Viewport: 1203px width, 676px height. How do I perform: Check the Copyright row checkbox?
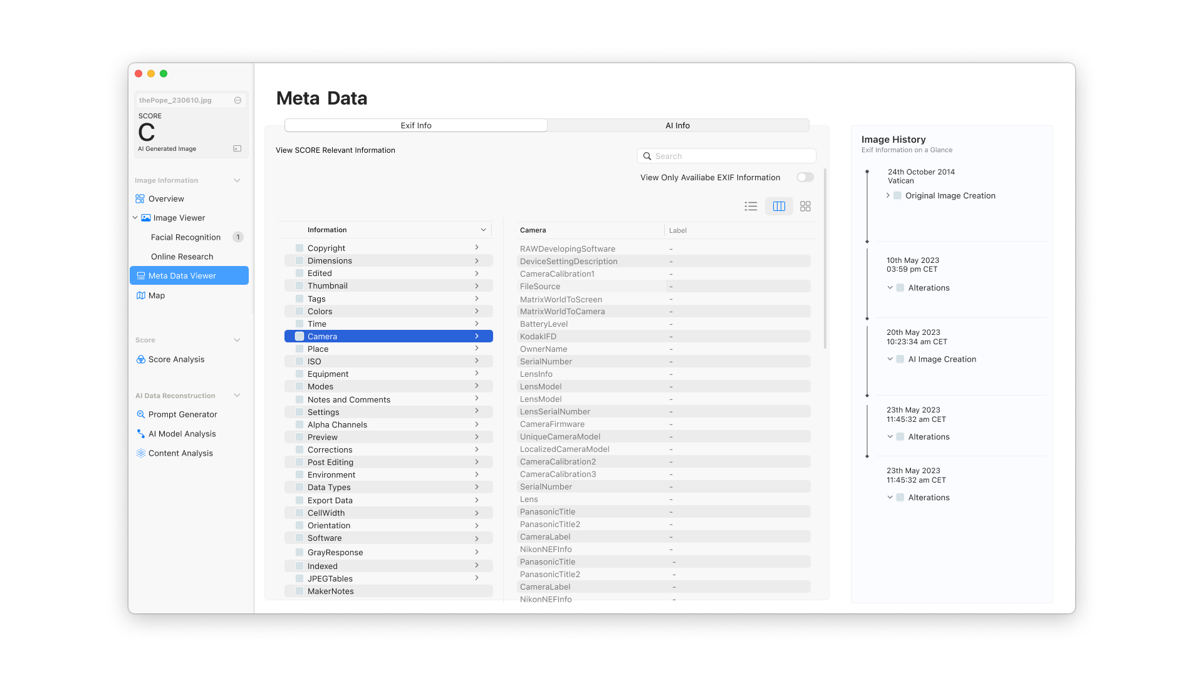coord(299,248)
